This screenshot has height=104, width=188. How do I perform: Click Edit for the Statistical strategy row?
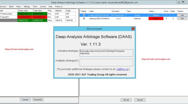coord(182,18)
